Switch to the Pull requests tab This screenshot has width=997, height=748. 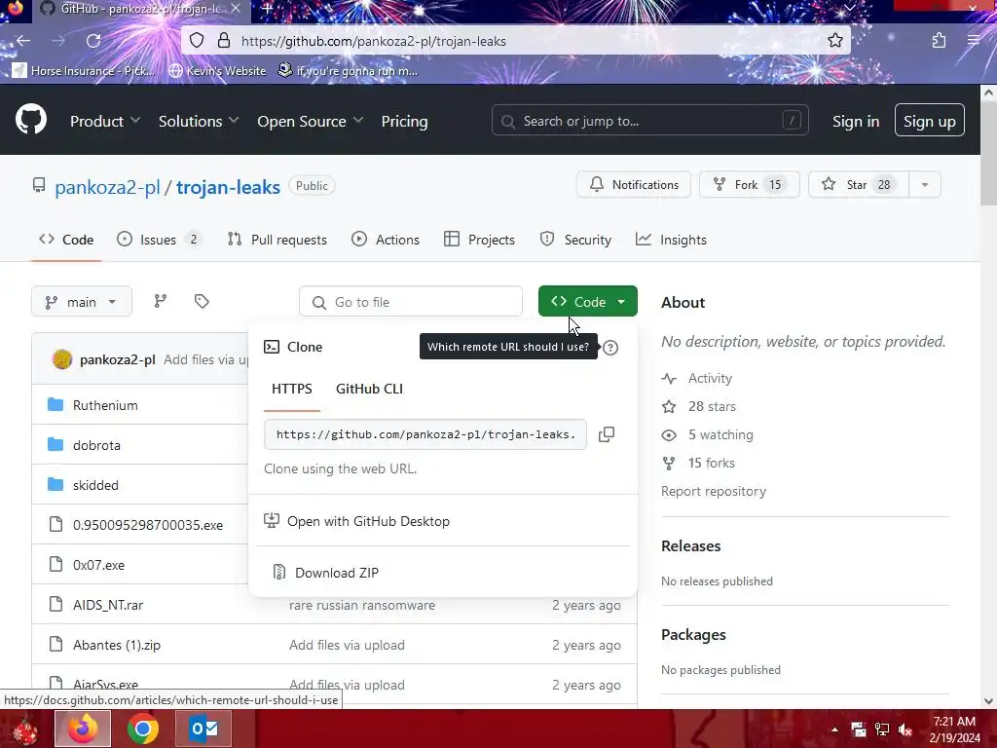(277, 240)
